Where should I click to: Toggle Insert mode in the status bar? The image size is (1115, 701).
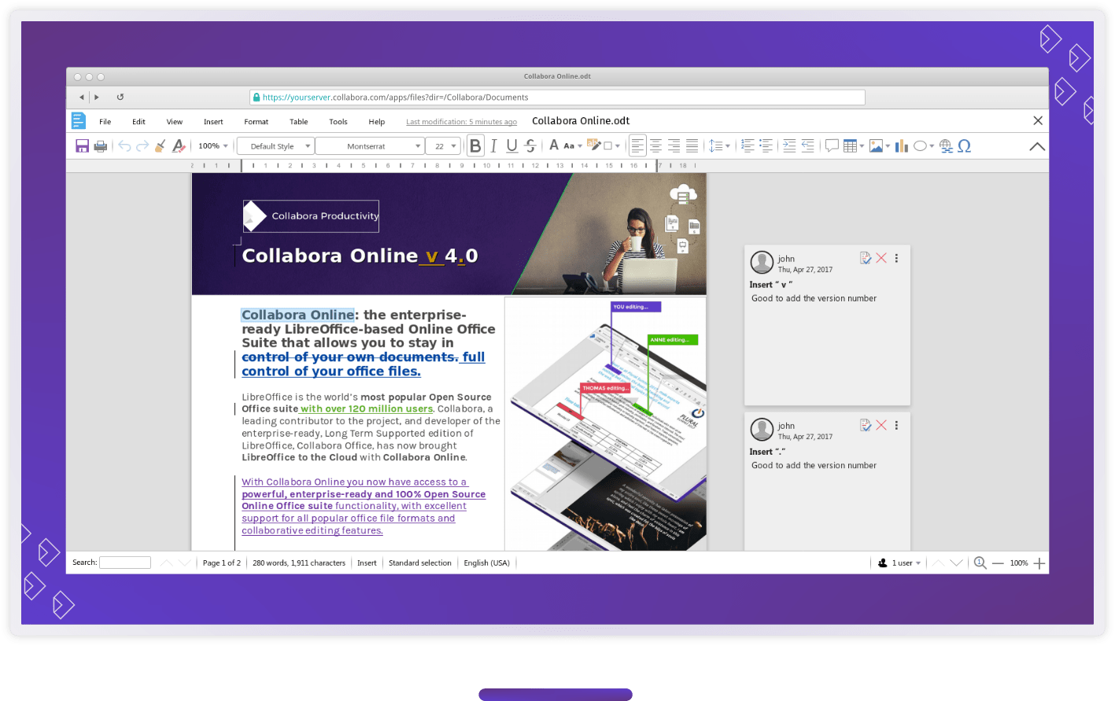click(367, 563)
